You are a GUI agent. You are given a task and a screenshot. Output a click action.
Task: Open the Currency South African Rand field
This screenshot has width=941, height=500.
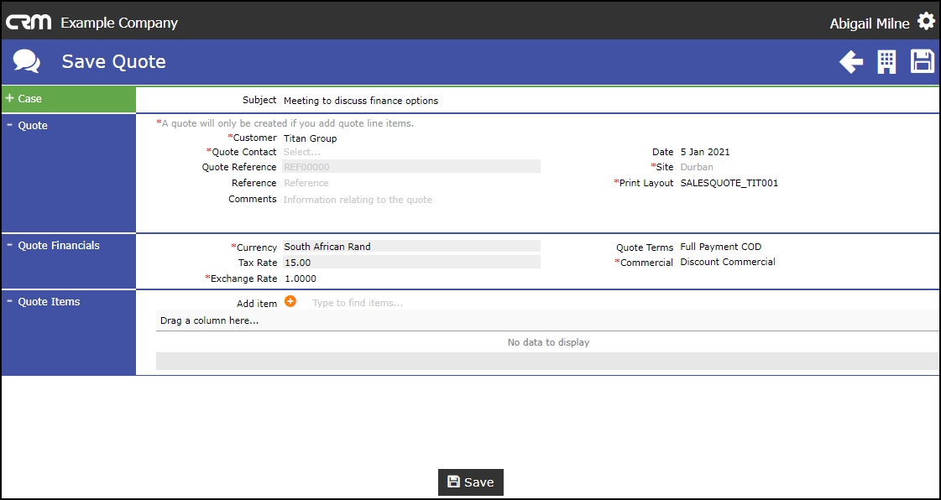pyautogui.click(x=411, y=247)
